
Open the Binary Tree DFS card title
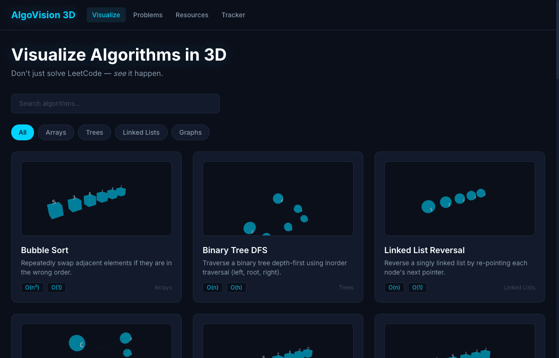(235, 250)
